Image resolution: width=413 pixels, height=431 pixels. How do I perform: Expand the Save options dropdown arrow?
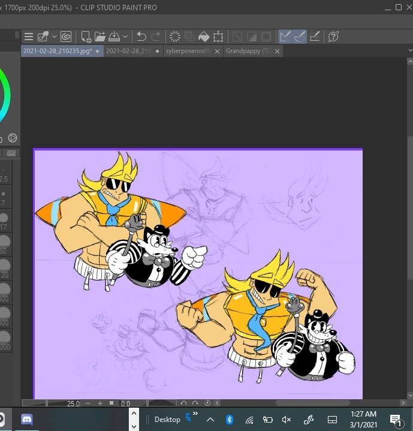coord(125,37)
